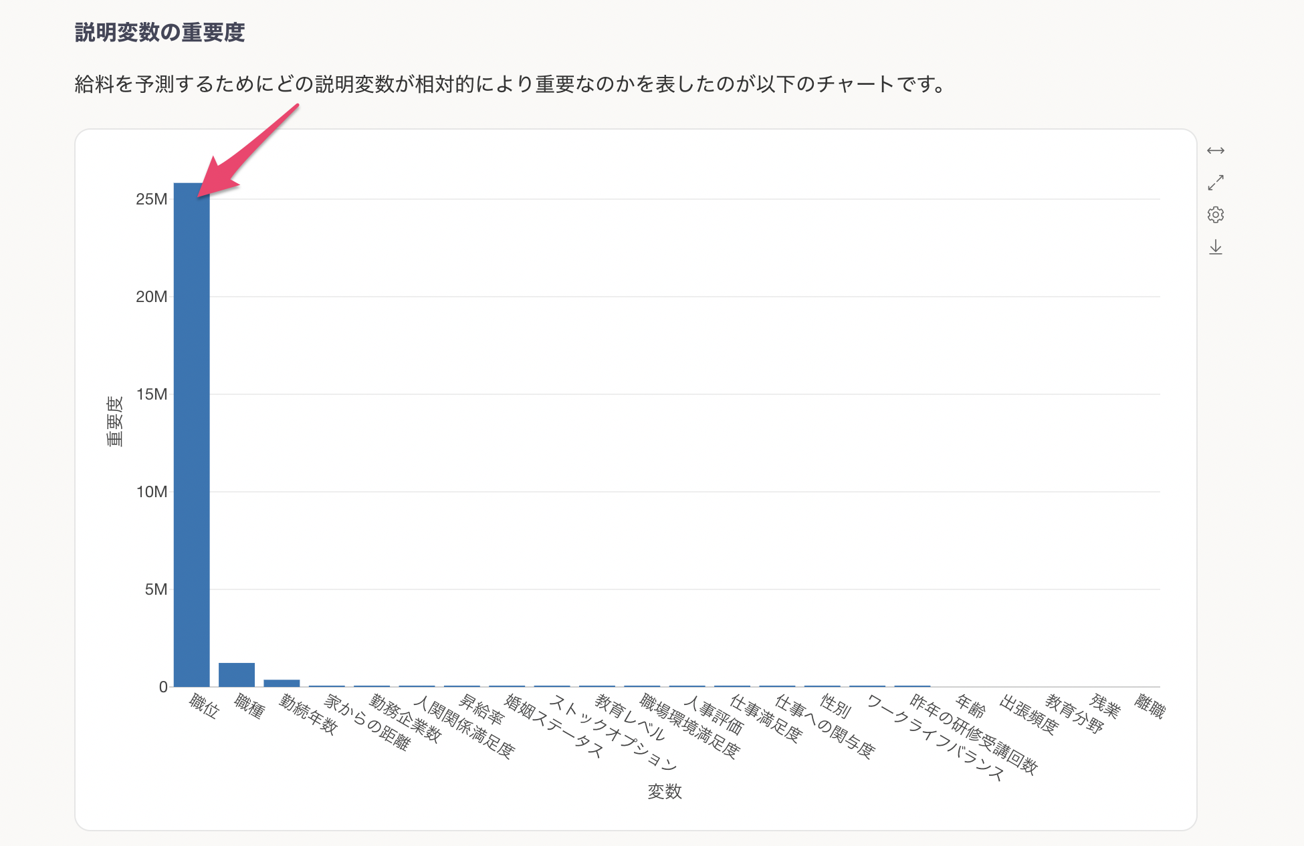
Task: Click the 説明変数の重要度 heading
Action: tap(160, 32)
